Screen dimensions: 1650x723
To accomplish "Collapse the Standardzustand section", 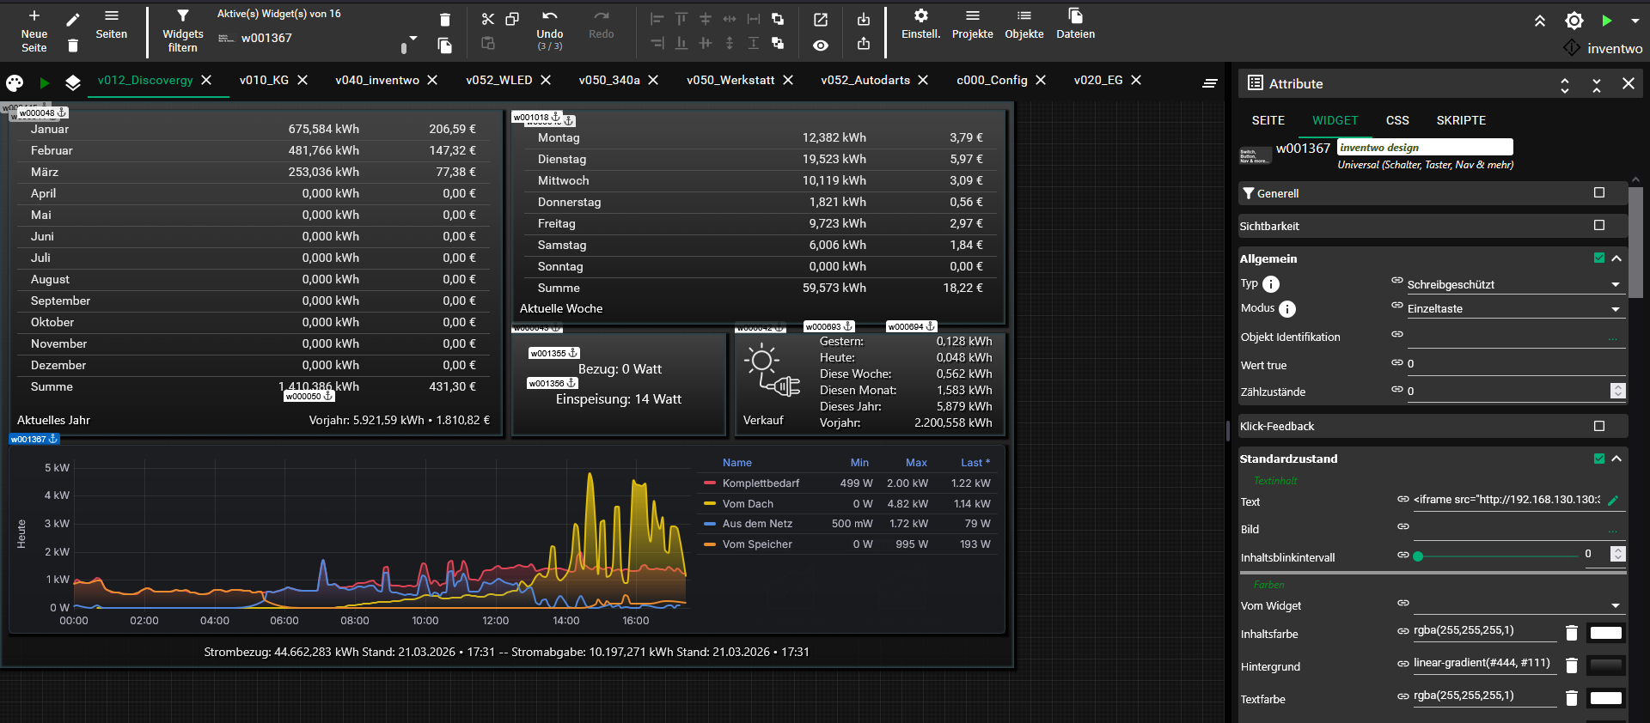I will point(1616,459).
